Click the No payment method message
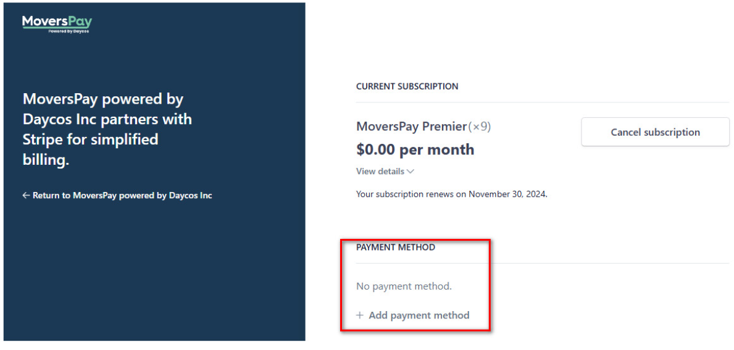Screen dimensions: 734x350 pos(404,286)
